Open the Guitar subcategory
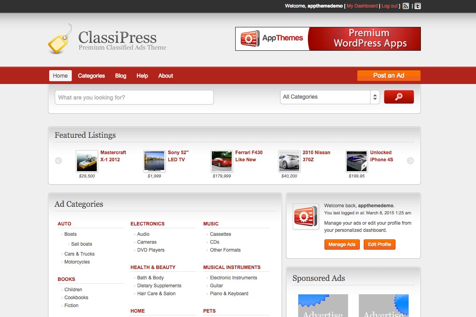 point(217,286)
